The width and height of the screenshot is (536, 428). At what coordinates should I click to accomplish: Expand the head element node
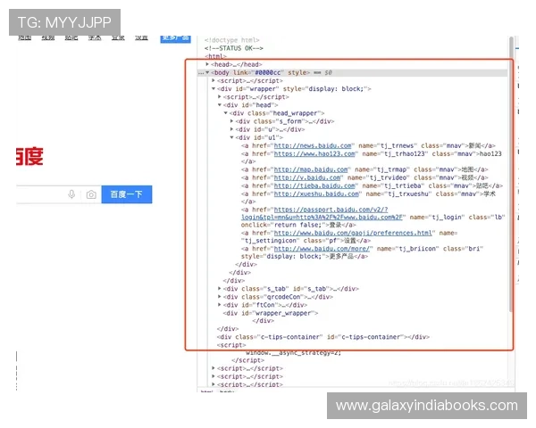click(207, 64)
